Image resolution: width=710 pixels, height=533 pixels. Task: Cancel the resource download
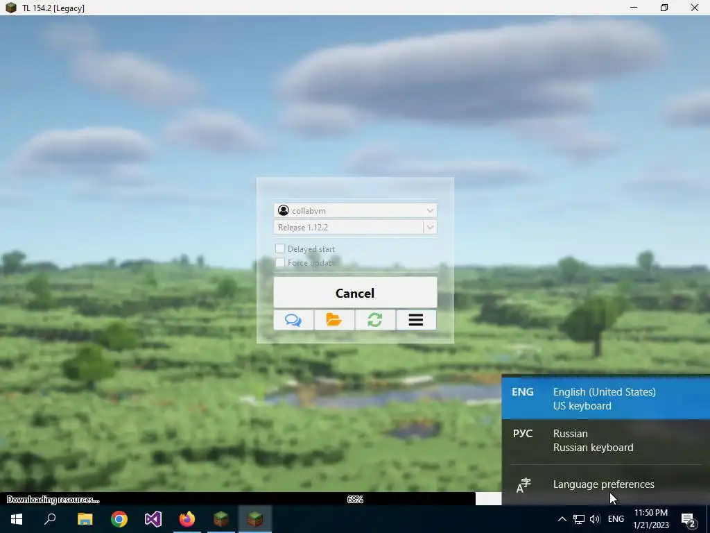356,293
